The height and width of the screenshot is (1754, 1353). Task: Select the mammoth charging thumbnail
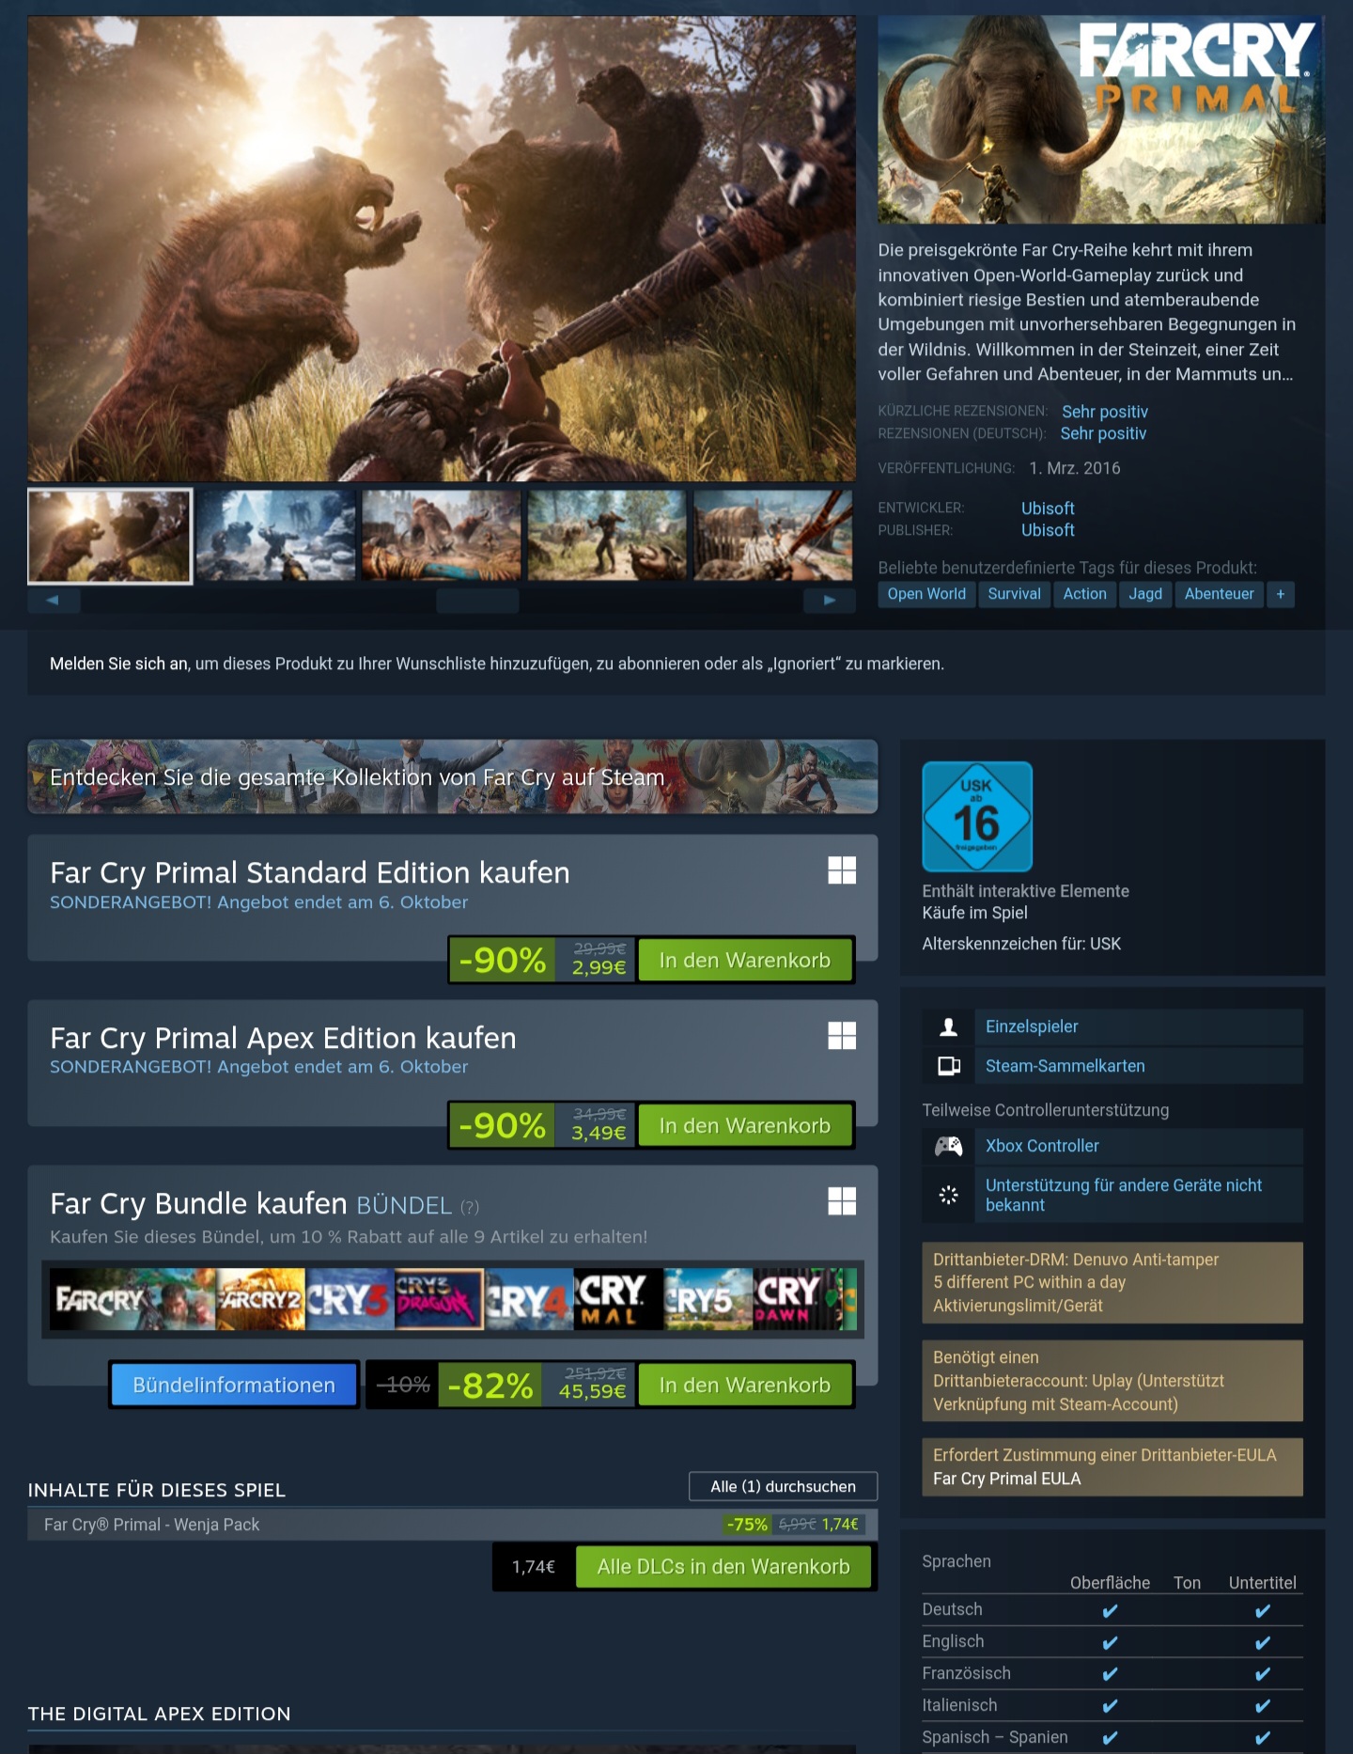click(x=442, y=536)
